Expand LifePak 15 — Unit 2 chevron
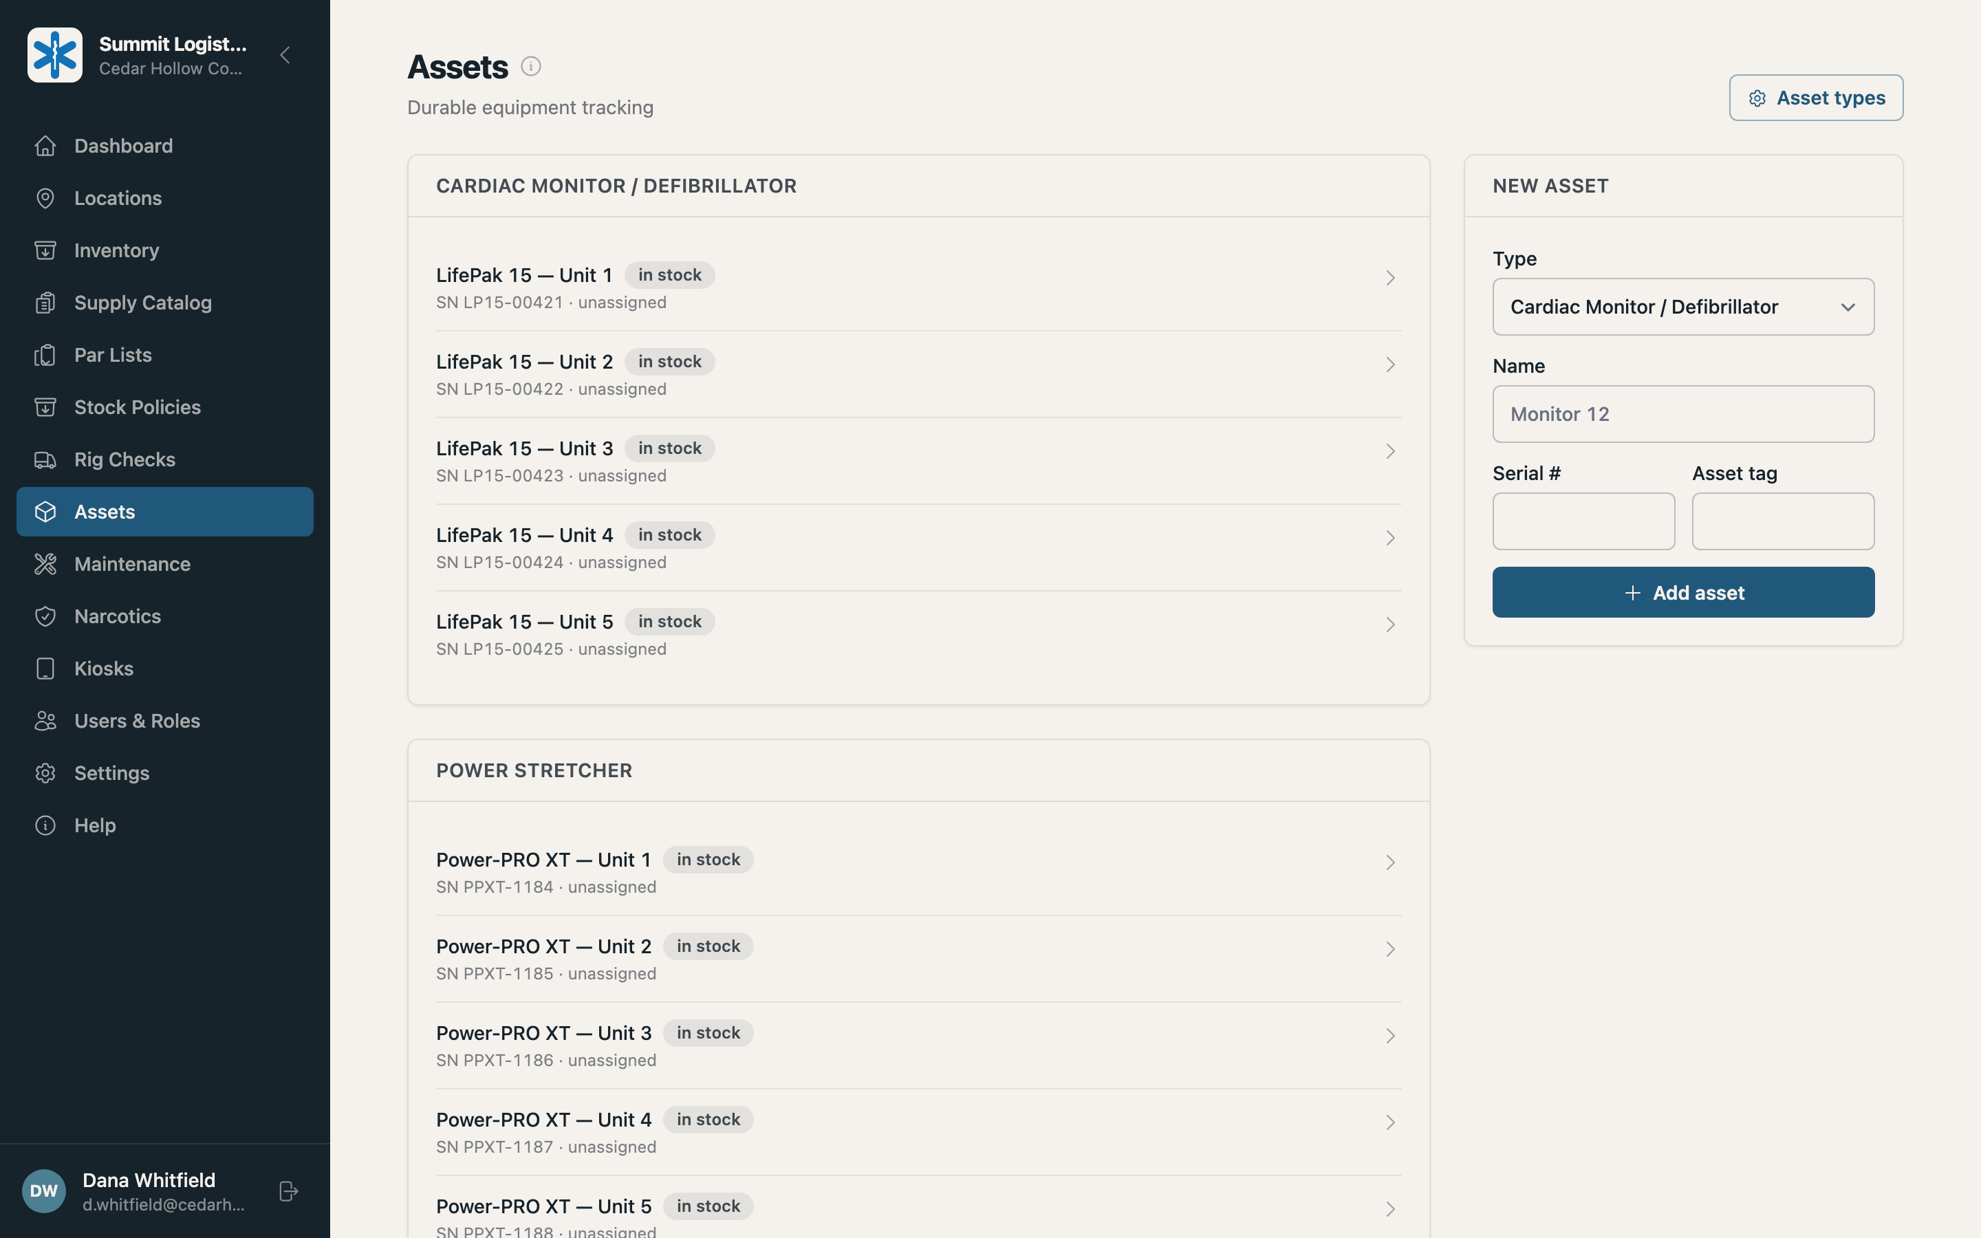 [1390, 365]
